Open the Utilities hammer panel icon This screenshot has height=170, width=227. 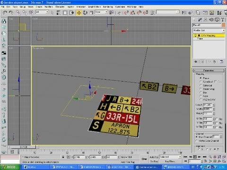222,20
